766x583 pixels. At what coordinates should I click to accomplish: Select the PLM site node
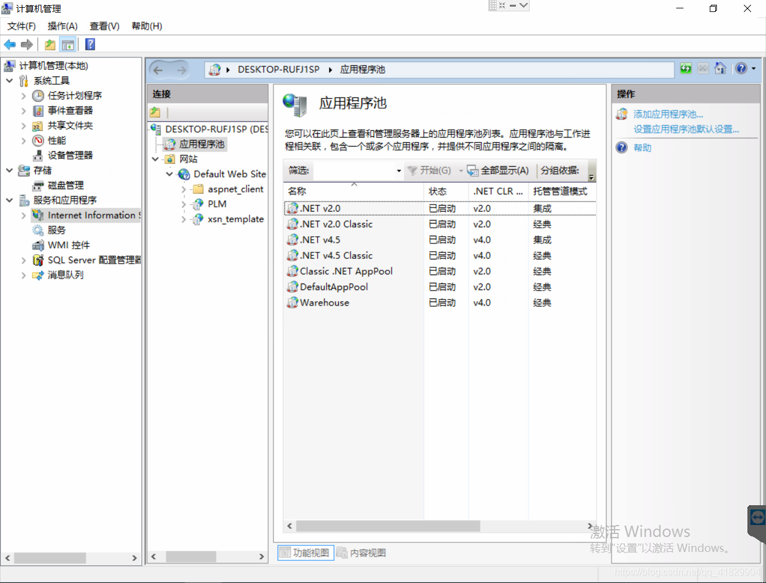217,204
